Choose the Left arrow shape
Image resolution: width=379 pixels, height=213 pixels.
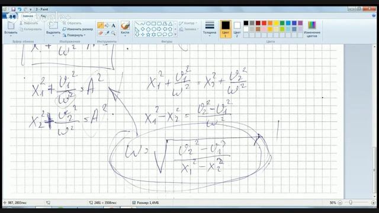(165, 29)
